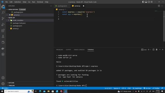
Task: Open the Testing flask icon
Action: pos(3,36)
